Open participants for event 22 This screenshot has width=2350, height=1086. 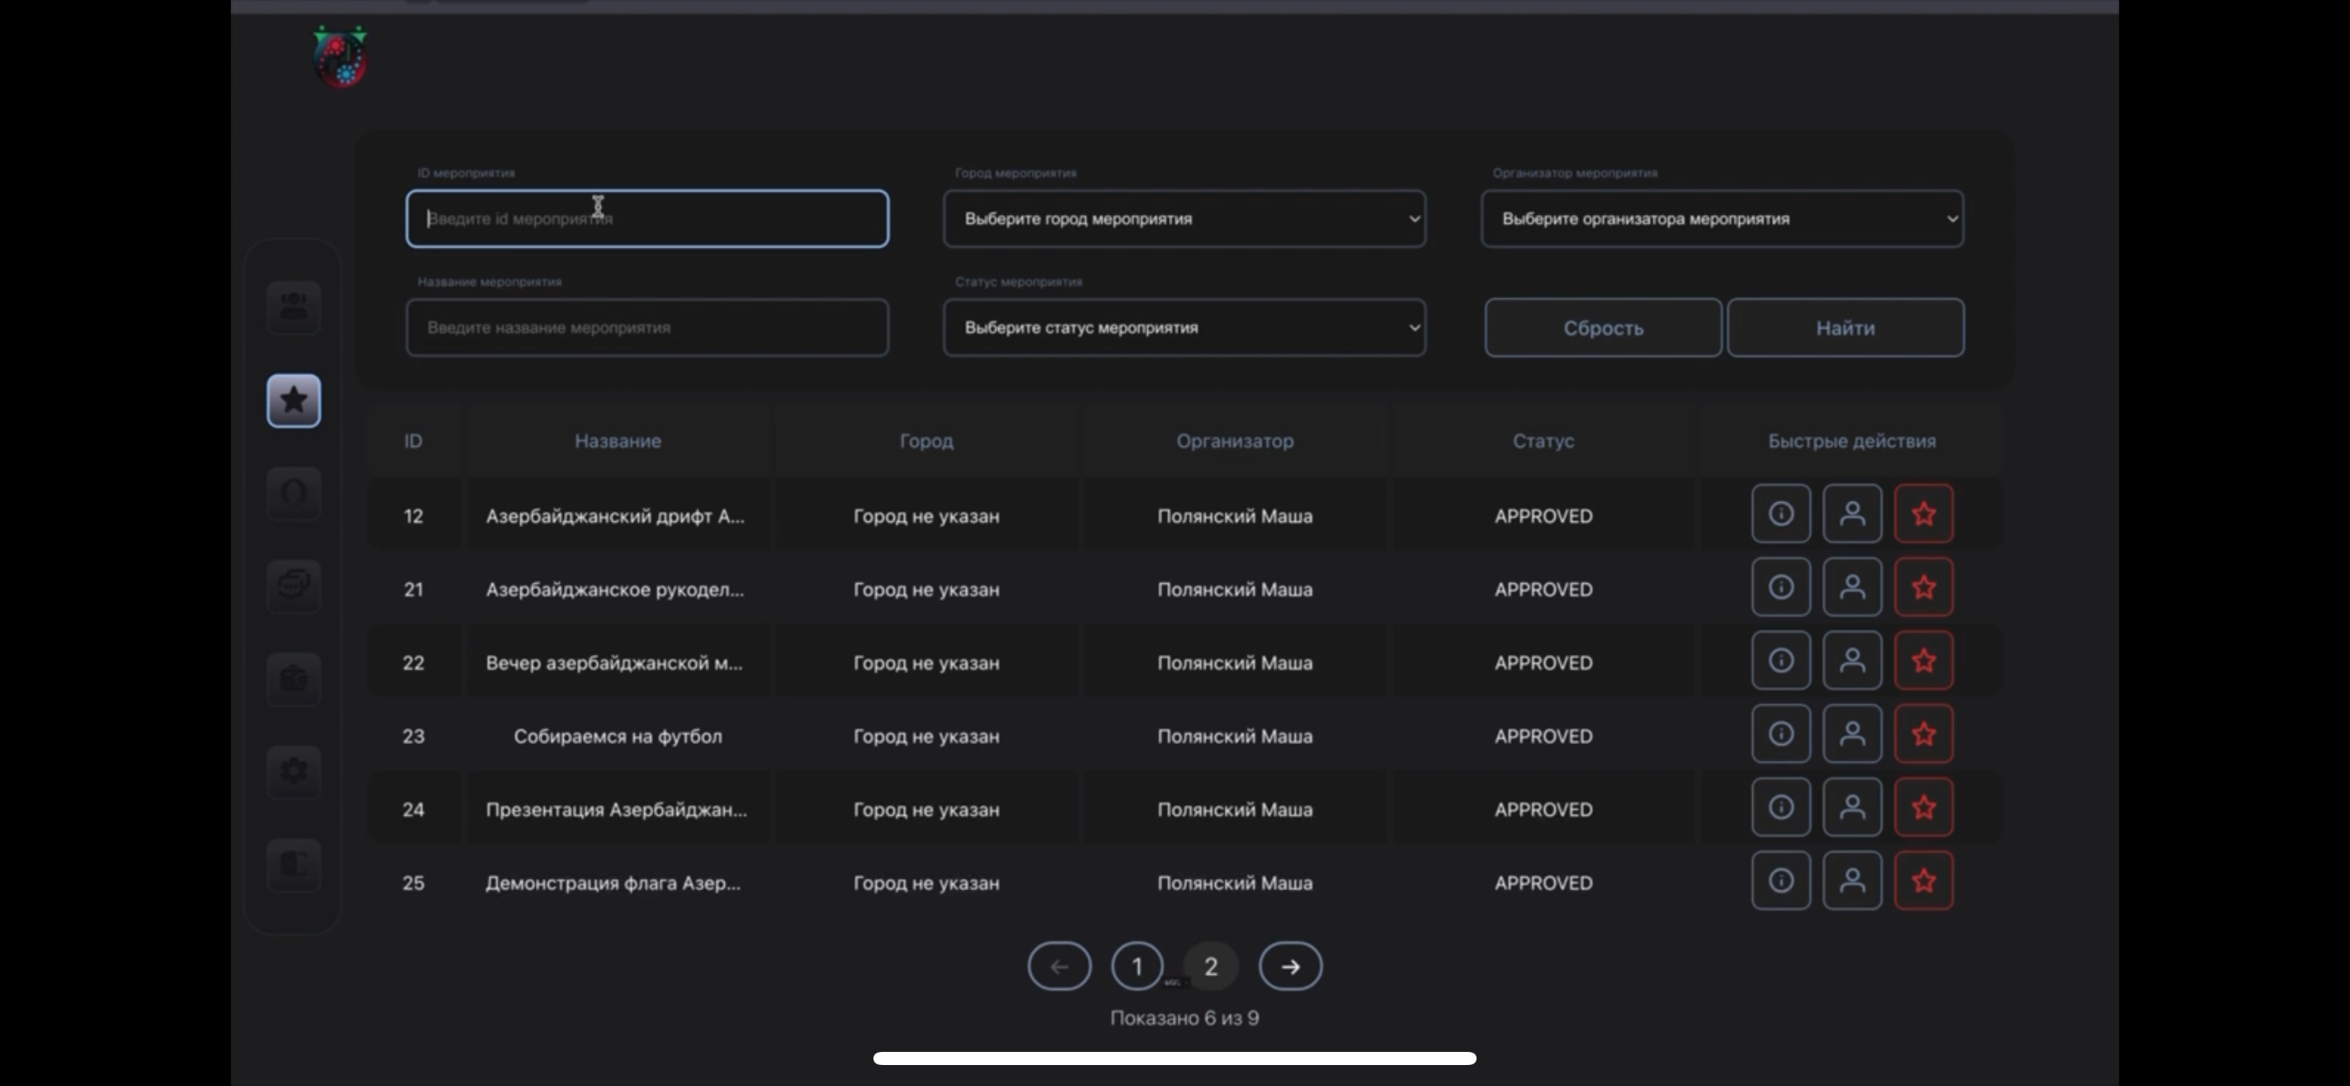click(1852, 661)
